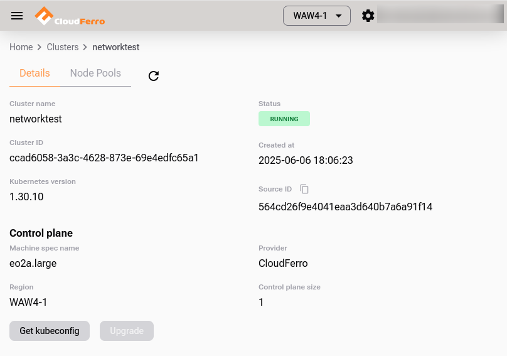Select cluster name value networktest
This screenshot has width=507, height=356.
(36, 119)
